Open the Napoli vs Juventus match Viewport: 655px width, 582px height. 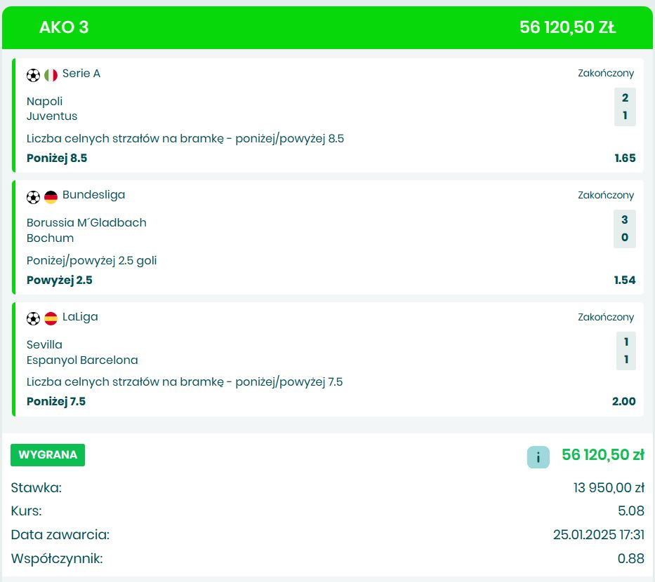[52, 109]
